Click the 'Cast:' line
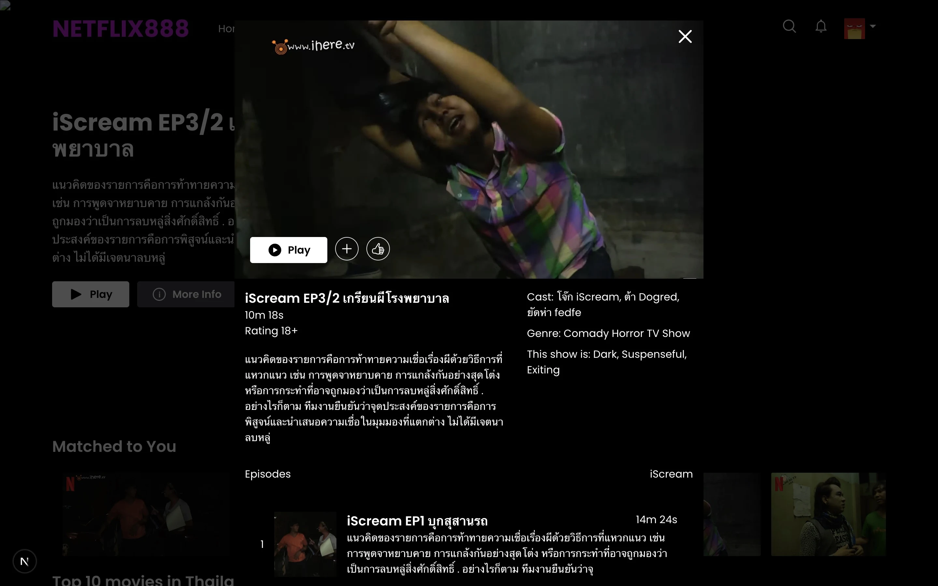This screenshot has height=586, width=938. point(603,305)
